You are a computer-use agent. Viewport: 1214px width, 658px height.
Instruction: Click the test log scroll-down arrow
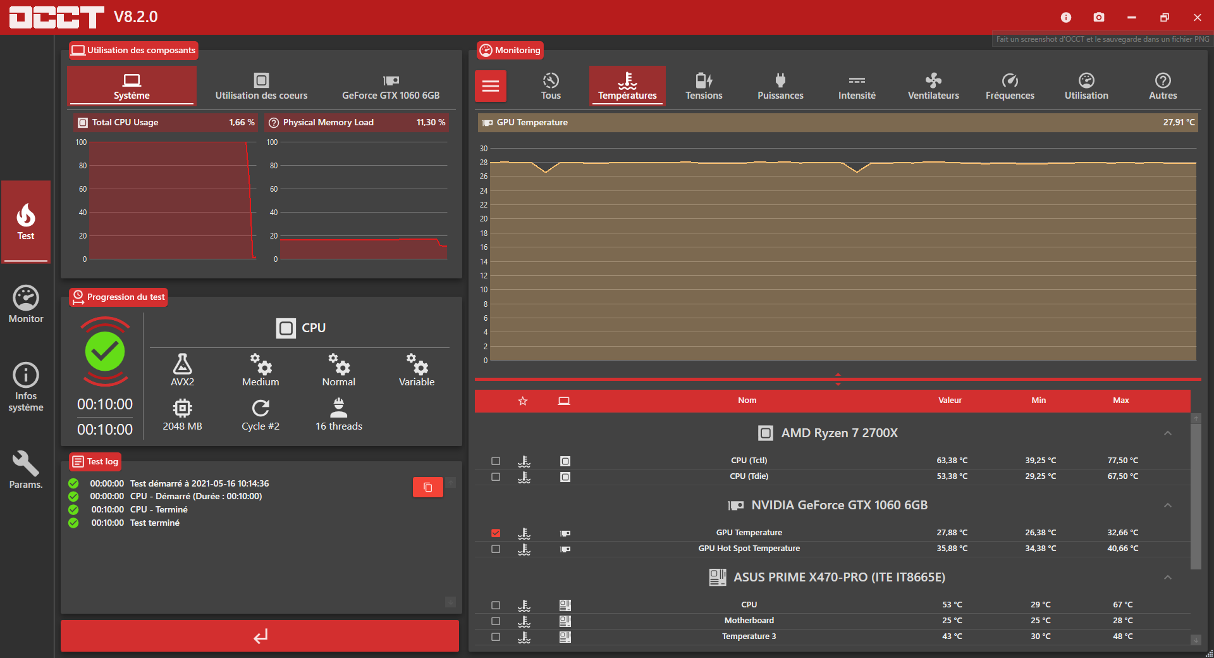click(x=451, y=602)
